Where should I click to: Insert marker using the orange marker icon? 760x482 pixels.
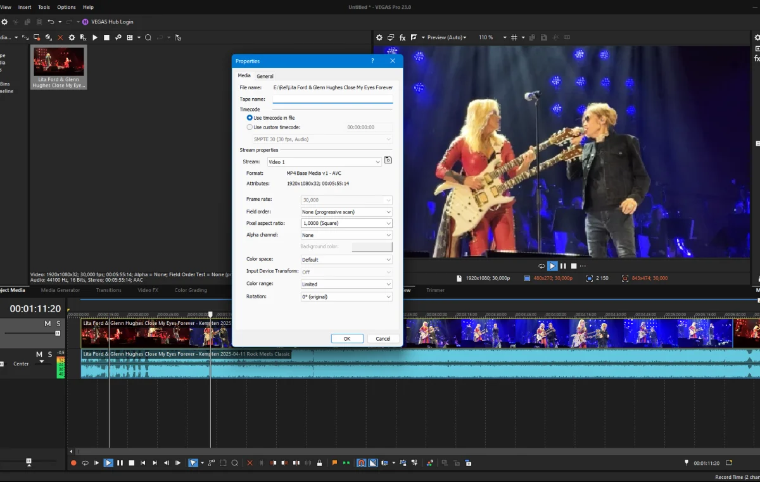pyautogui.click(x=335, y=463)
